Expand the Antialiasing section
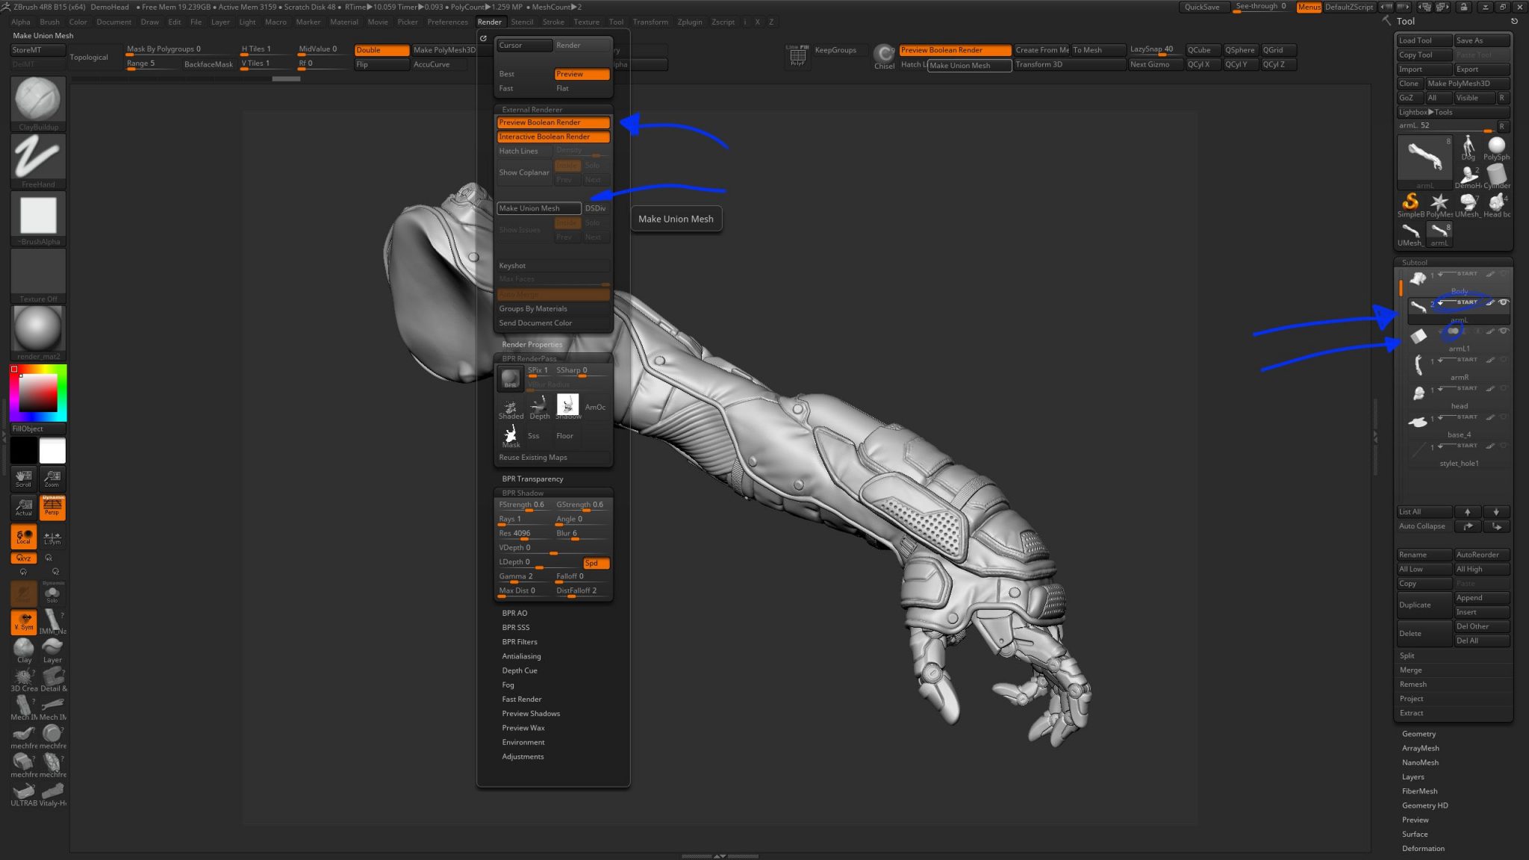 coord(521,655)
